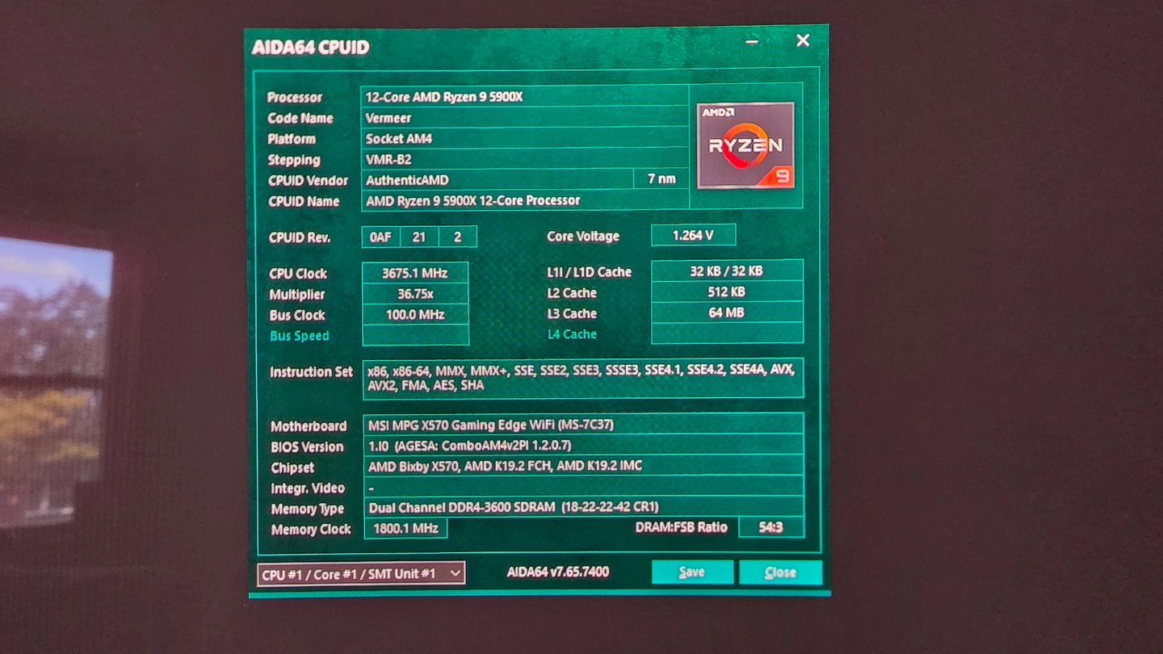Click the Save button
The height and width of the screenshot is (654, 1163).
pos(692,572)
